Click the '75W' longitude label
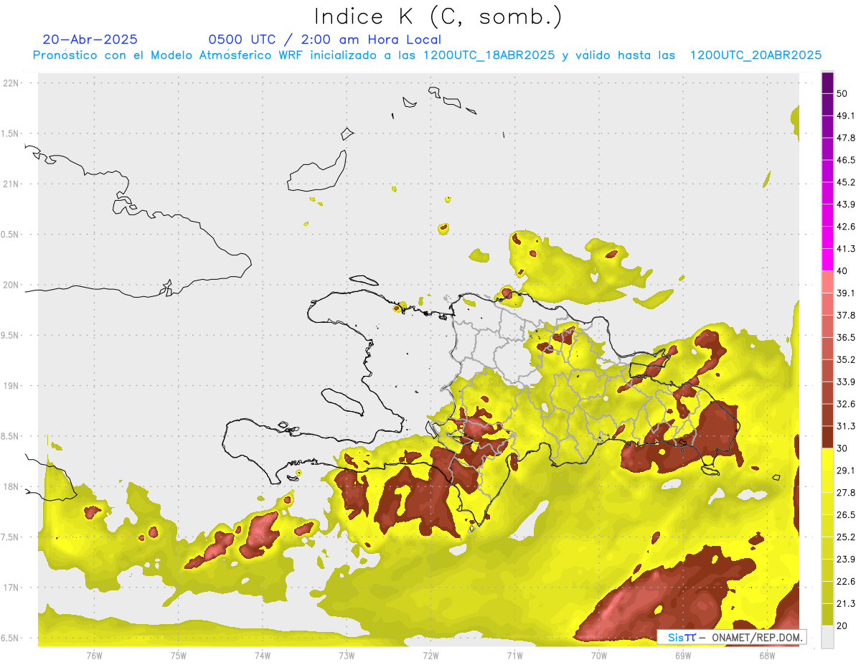 pyautogui.click(x=179, y=655)
